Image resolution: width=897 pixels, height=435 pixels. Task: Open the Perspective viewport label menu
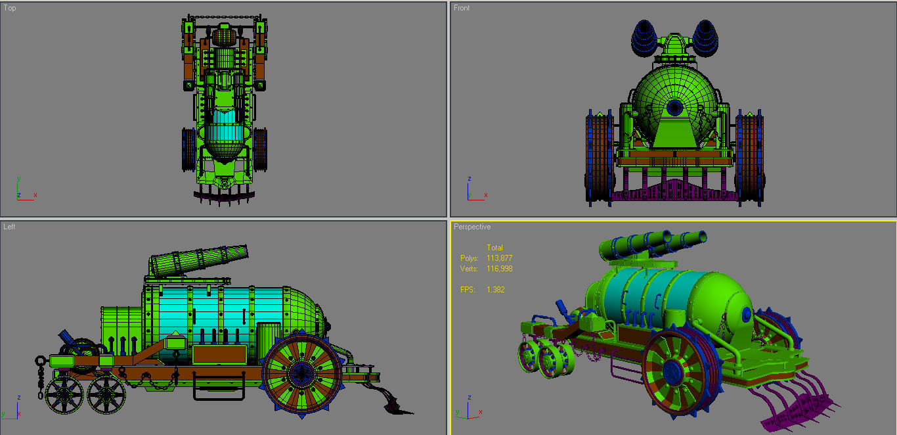pos(472,227)
